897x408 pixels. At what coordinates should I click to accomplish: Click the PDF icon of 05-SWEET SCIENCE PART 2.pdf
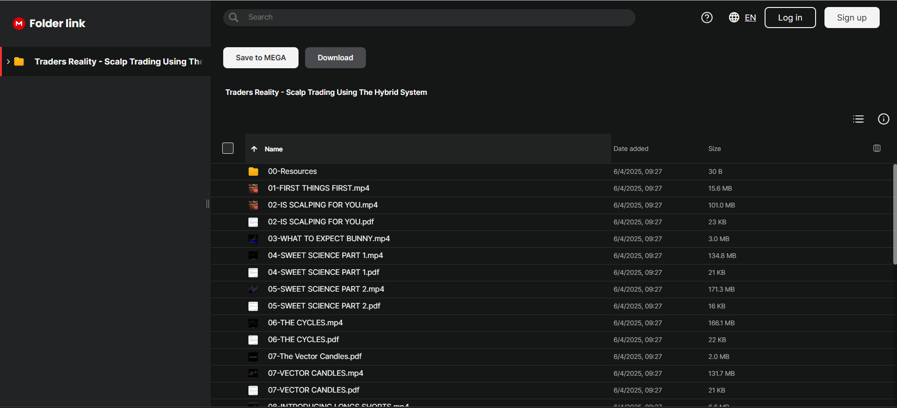tap(253, 306)
